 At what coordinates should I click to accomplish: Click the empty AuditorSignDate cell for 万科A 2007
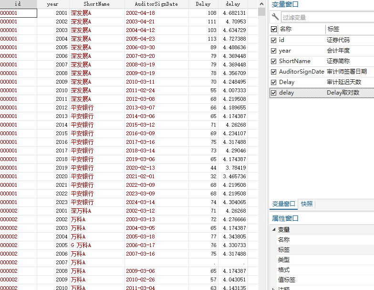click(156, 263)
